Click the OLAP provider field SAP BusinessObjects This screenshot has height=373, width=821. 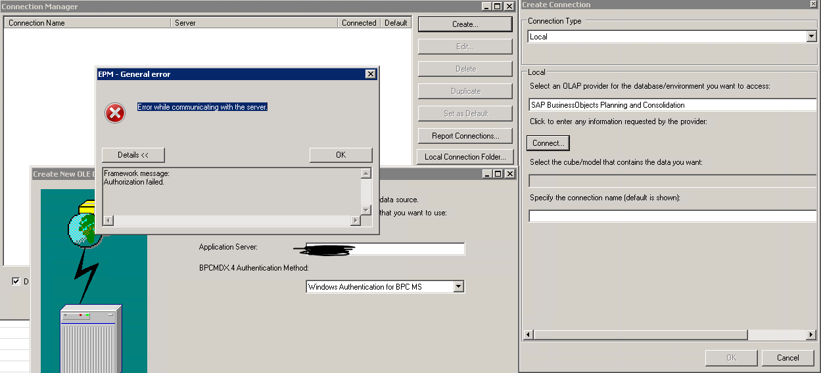pos(672,105)
